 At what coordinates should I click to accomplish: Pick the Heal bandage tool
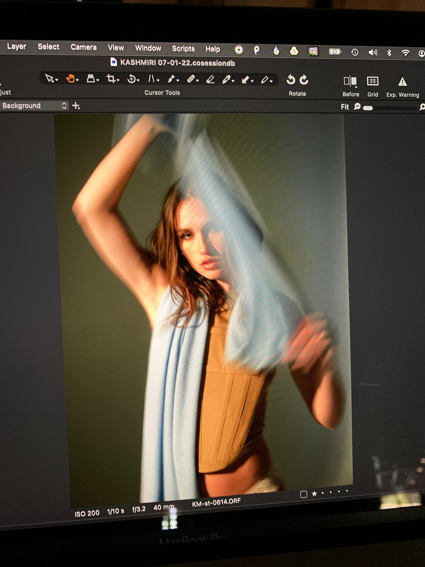click(x=191, y=79)
